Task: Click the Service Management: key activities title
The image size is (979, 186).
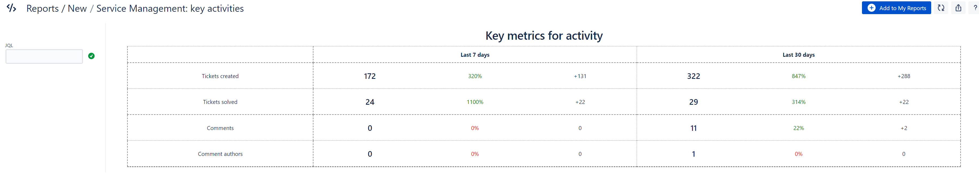Action: 170,8
